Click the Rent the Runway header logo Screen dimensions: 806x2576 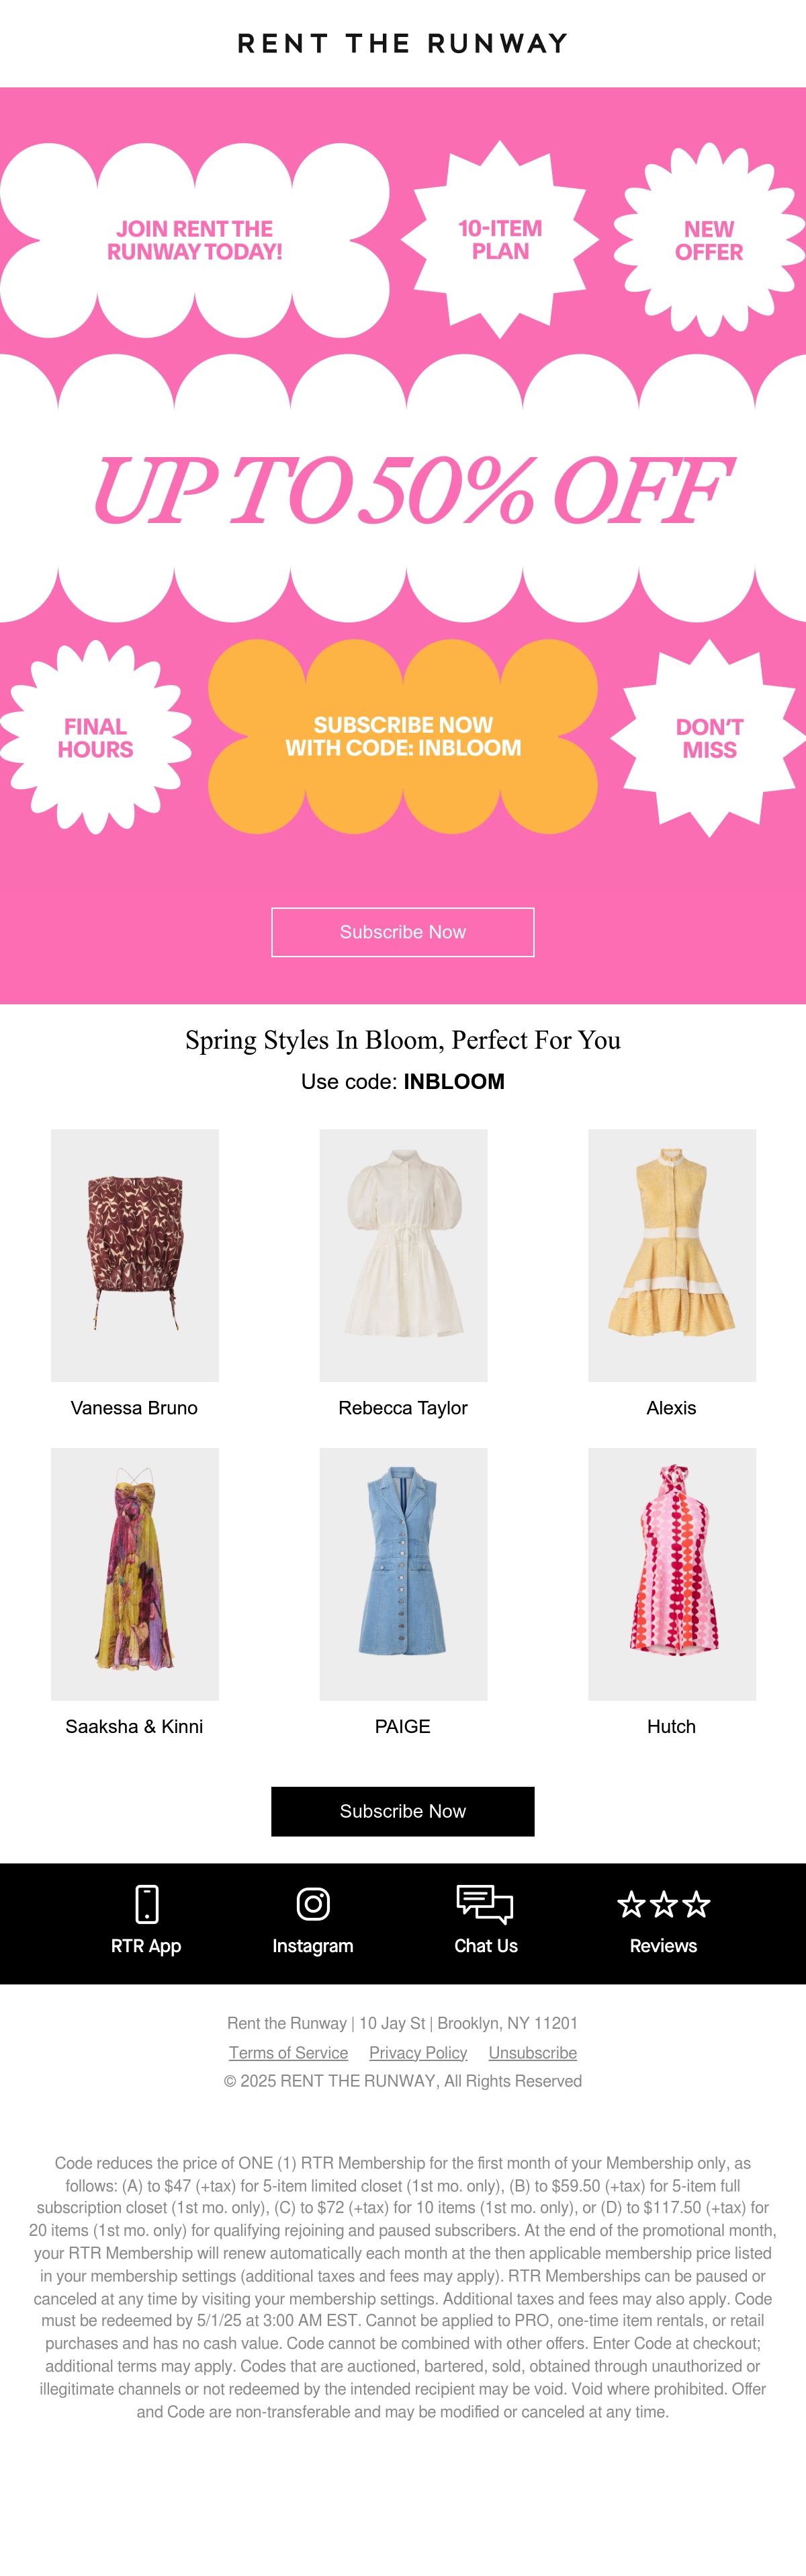point(402,43)
